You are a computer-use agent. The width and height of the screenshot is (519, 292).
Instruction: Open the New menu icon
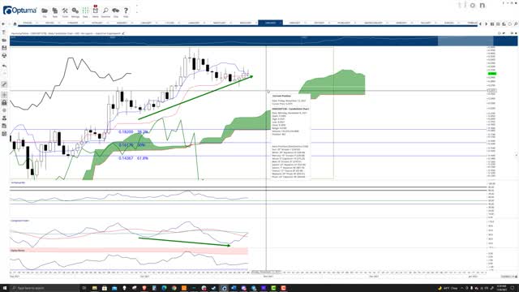point(55,11)
